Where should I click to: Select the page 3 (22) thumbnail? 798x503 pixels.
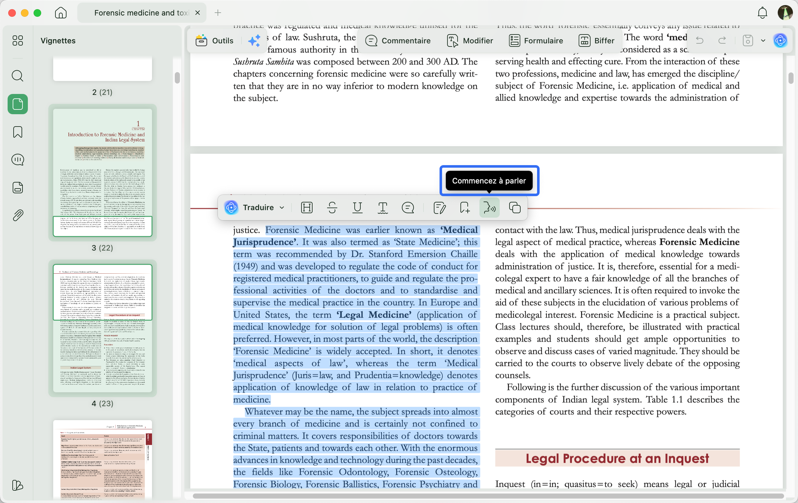point(102,172)
